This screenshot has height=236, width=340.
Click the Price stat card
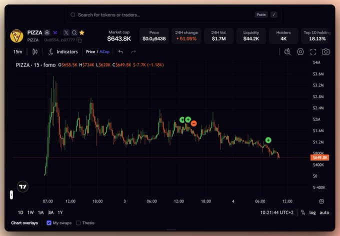pyautogui.click(x=154, y=36)
